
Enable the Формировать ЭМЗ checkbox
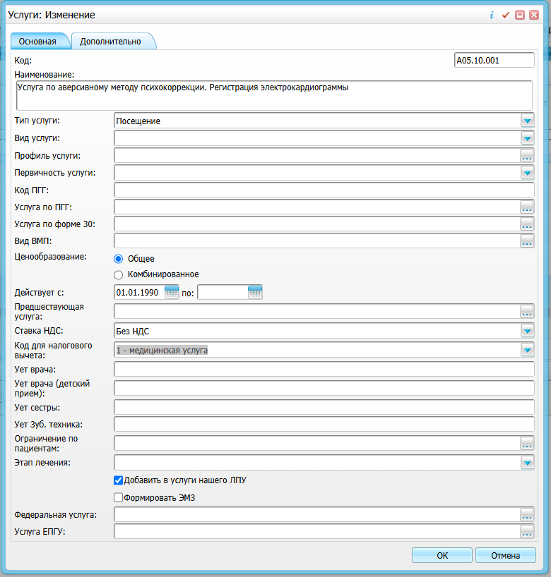pyautogui.click(x=119, y=498)
